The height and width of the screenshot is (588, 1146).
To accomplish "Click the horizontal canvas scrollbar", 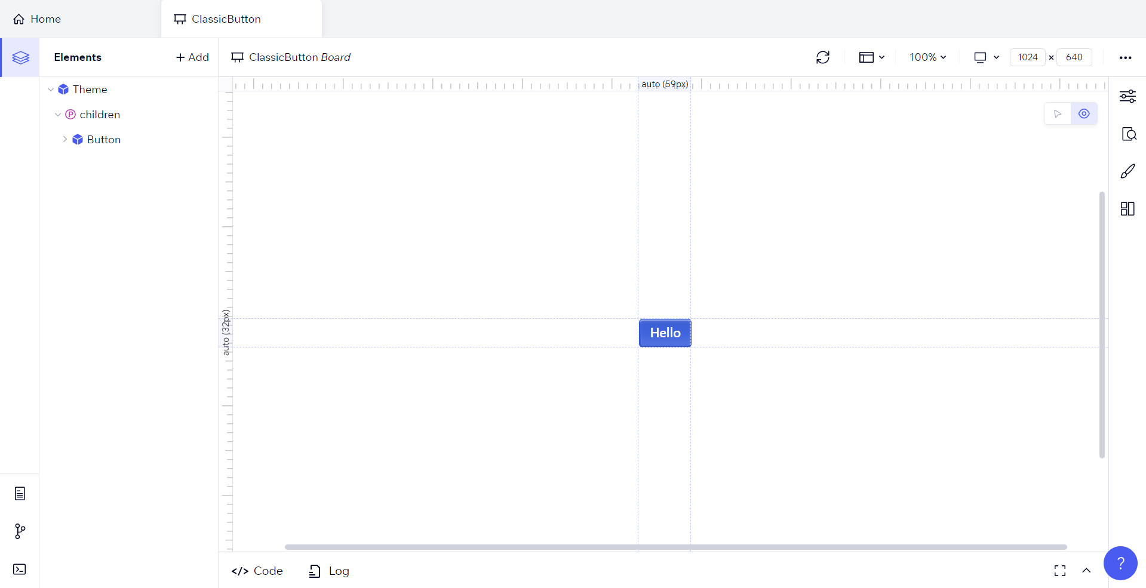I will (676, 547).
